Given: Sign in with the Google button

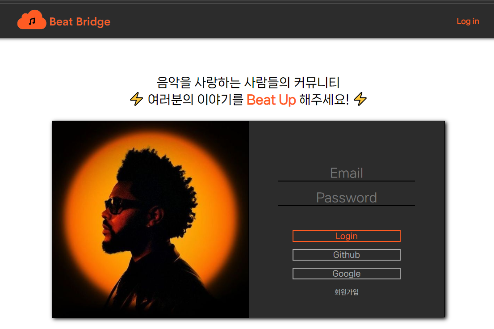Looking at the screenshot, I should pos(346,274).
